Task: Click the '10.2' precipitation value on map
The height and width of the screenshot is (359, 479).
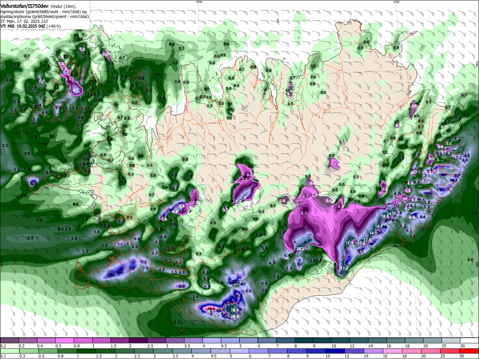Action: [454, 180]
